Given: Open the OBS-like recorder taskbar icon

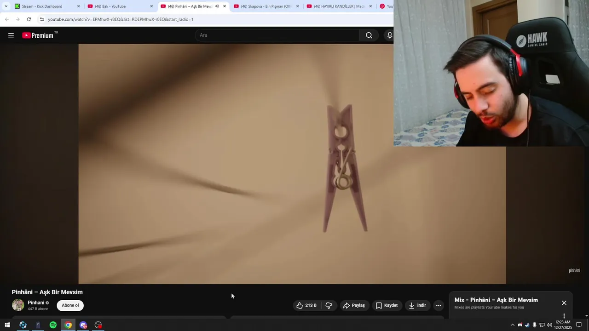Looking at the screenshot, I should click(x=98, y=325).
